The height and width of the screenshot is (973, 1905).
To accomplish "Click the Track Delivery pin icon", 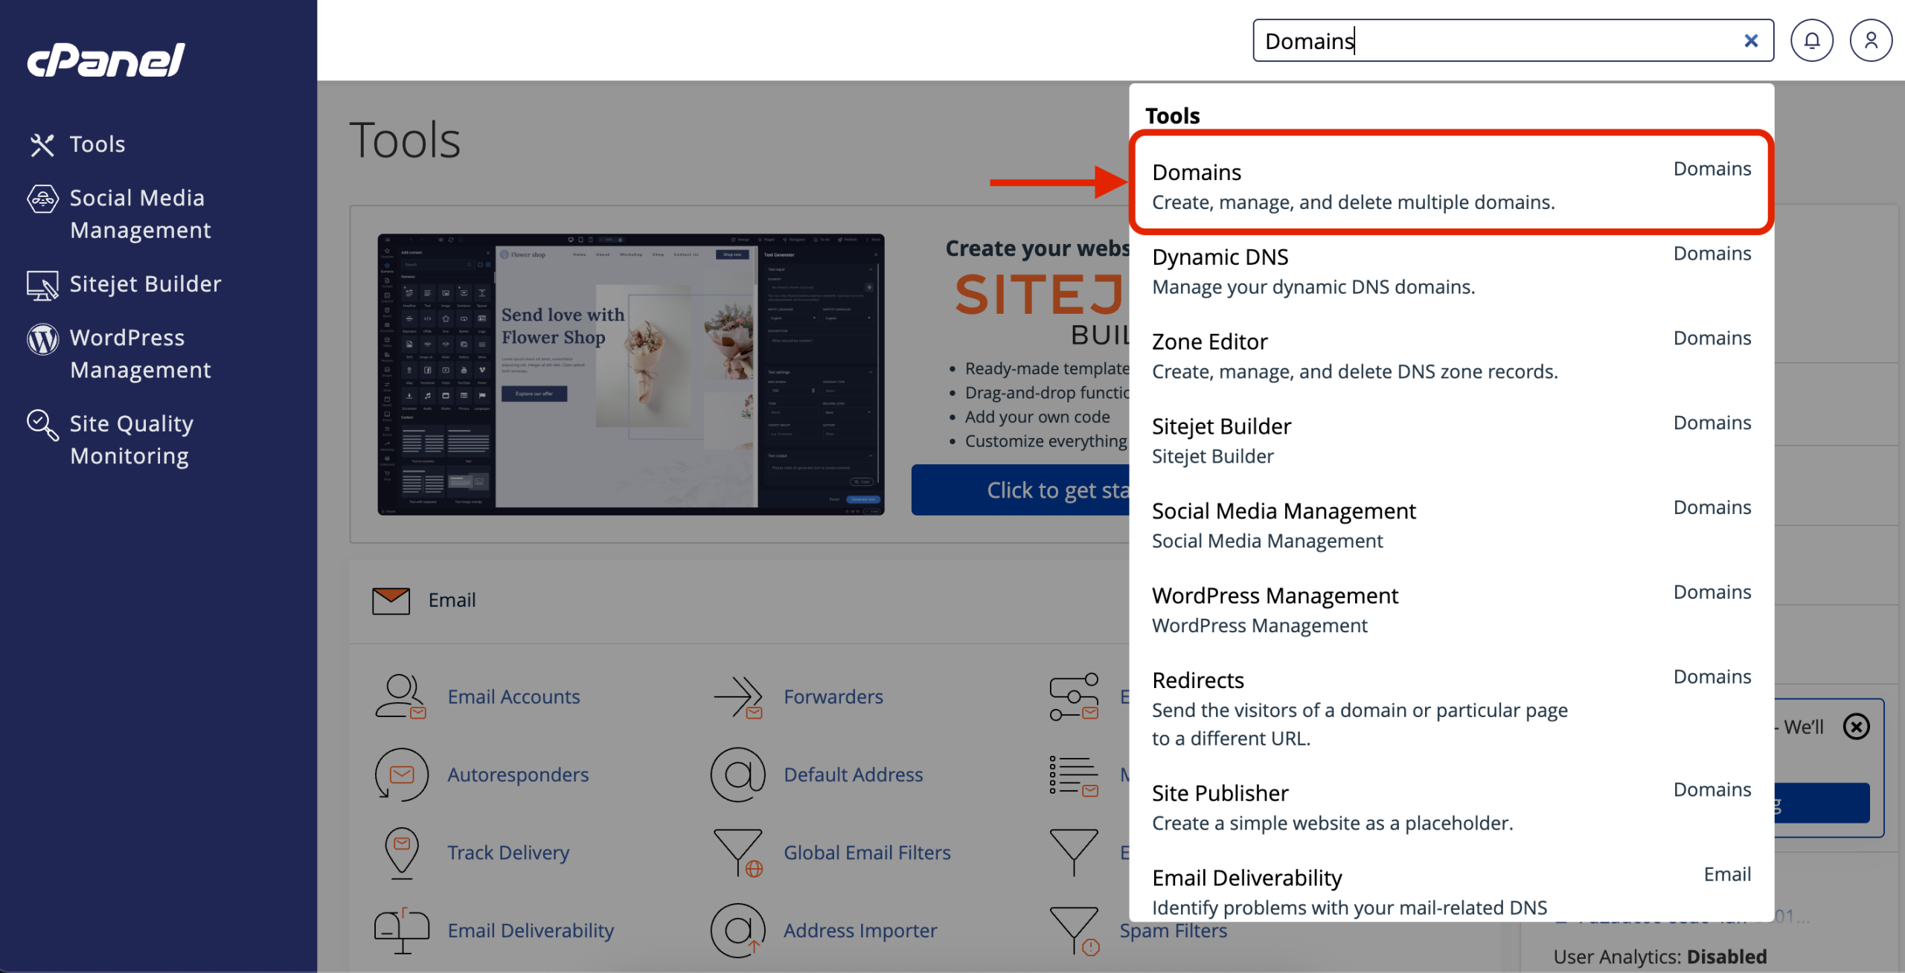I will click(x=402, y=852).
